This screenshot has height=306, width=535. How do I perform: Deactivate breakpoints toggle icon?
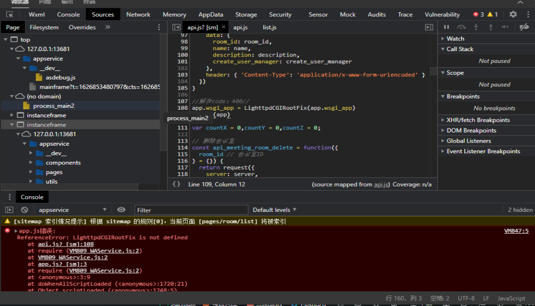pyautogui.click(x=524, y=27)
